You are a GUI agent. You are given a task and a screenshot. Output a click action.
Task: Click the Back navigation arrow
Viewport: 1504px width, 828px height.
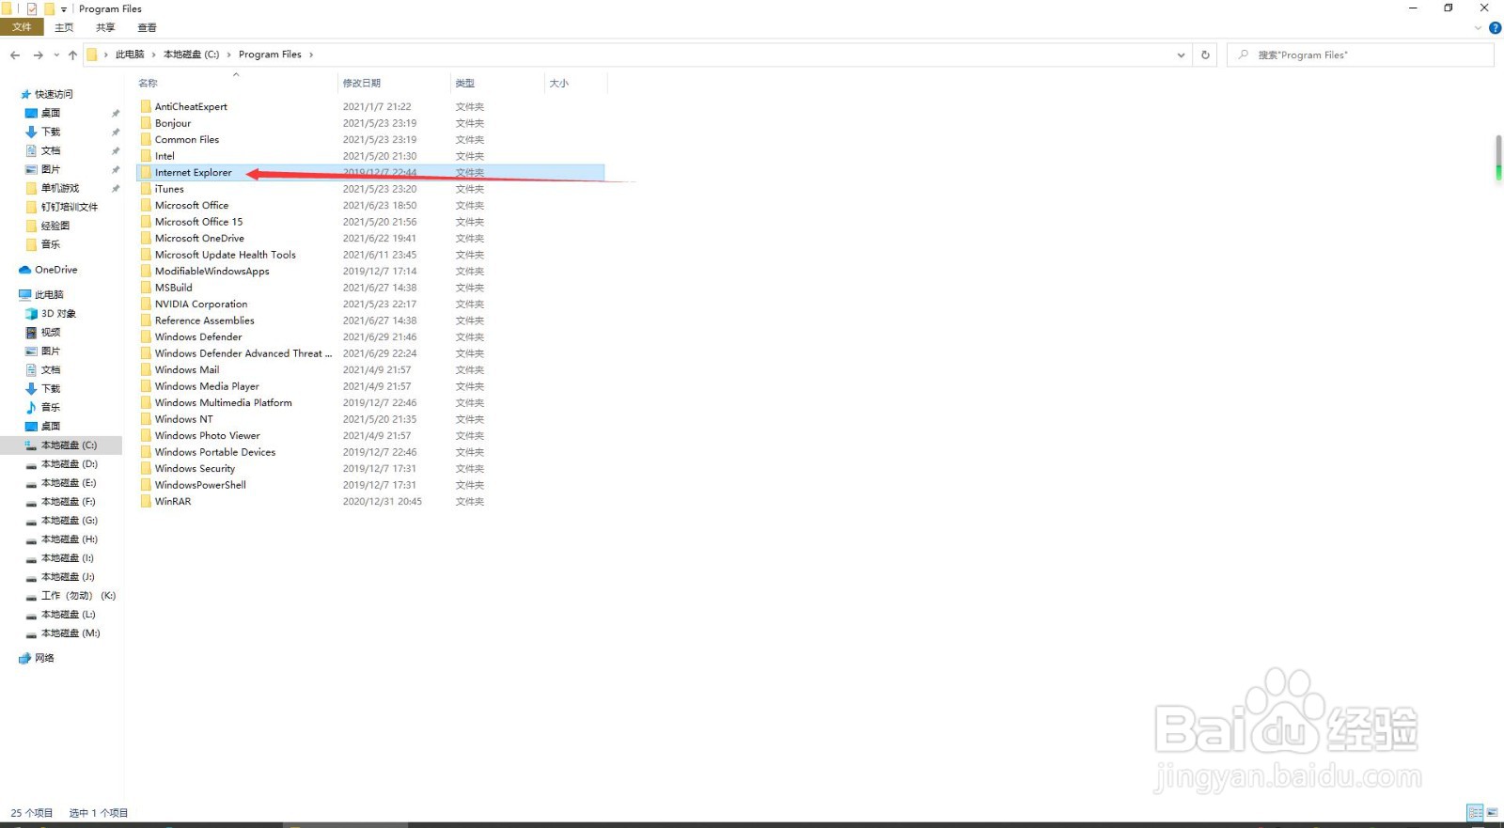[x=15, y=55]
